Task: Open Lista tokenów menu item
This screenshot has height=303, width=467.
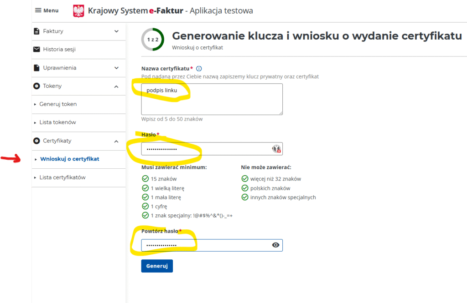Action: (57, 122)
